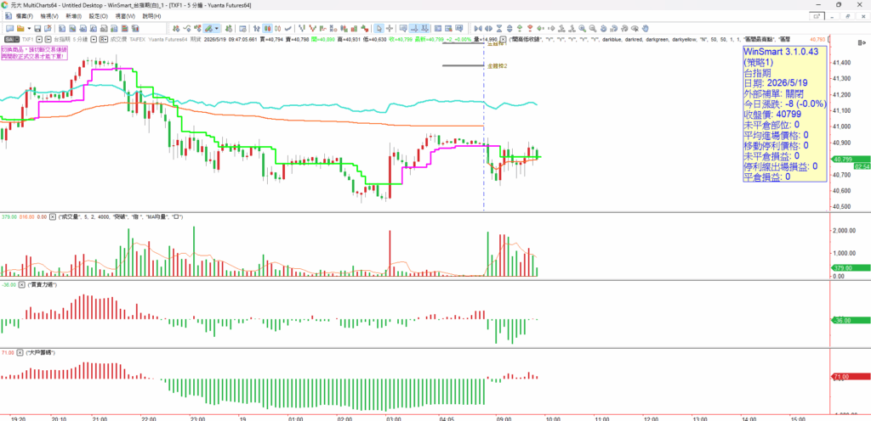Open the 設定(O) menu
Viewport: 871px width, 421px height.
tap(99, 16)
